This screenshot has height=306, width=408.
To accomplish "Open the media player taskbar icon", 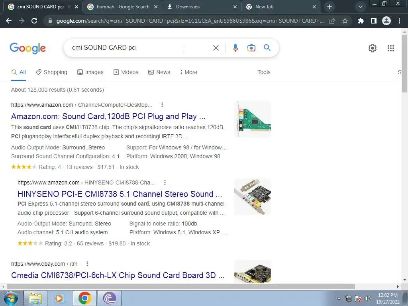I will [60, 298].
